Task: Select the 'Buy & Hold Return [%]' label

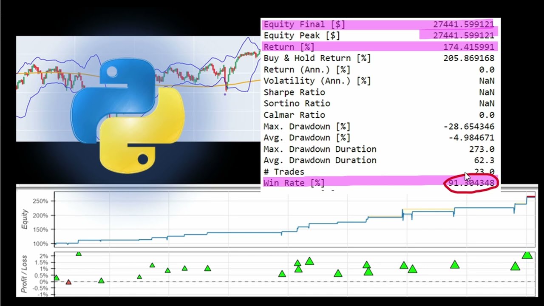Action: click(317, 58)
